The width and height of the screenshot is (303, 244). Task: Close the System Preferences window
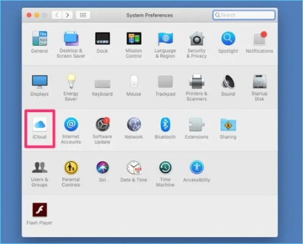[29, 15]
